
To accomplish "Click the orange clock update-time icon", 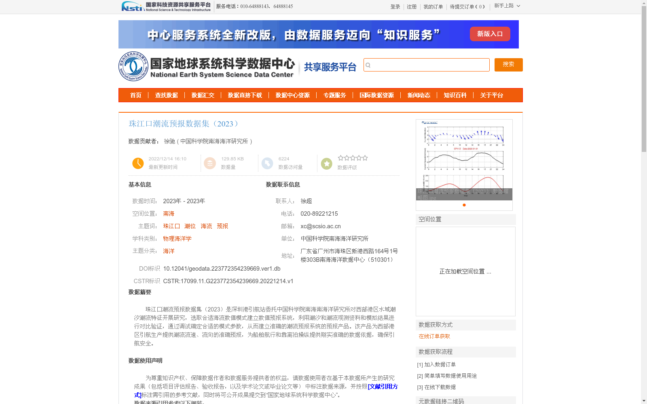I will tap(138, 163).
